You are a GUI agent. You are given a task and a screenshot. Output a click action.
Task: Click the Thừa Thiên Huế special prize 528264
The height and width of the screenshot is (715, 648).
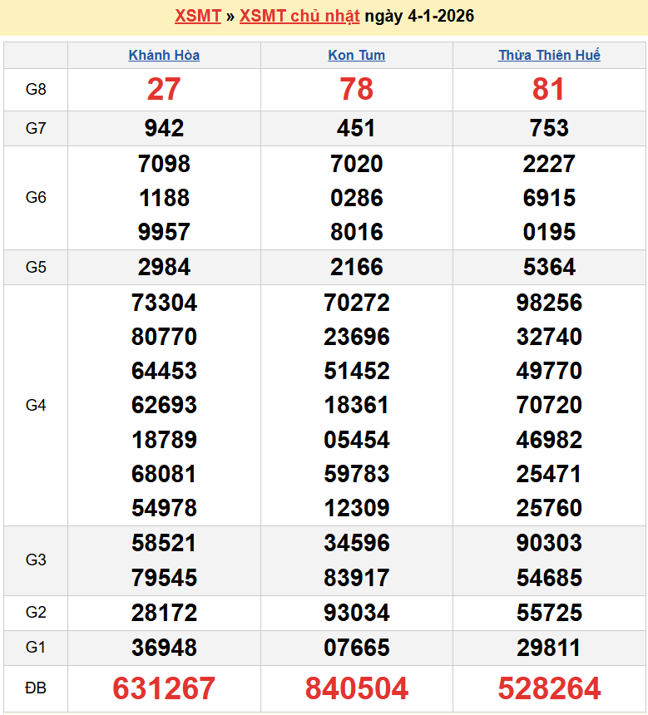(549, 688)
